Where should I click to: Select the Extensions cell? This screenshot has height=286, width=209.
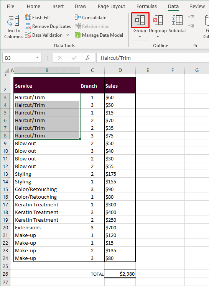[x=47, y=228]
